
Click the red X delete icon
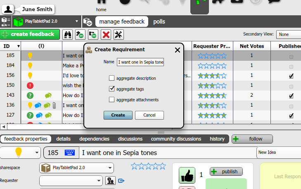click(106, 34)
